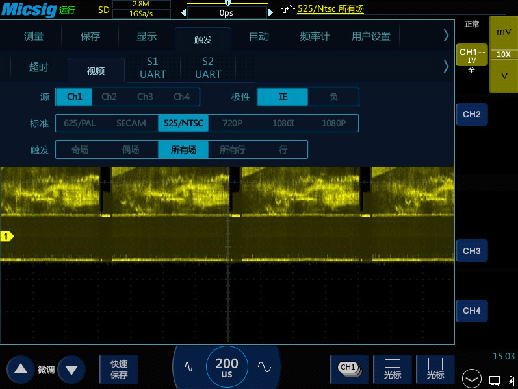Click the right waveform timebase icon
518x389 pixels.
(x=264, y=367)
